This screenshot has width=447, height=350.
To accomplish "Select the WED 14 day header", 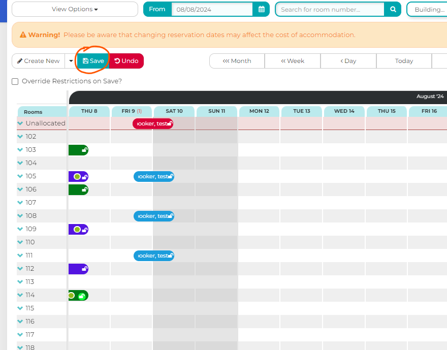I will [344, 111].
